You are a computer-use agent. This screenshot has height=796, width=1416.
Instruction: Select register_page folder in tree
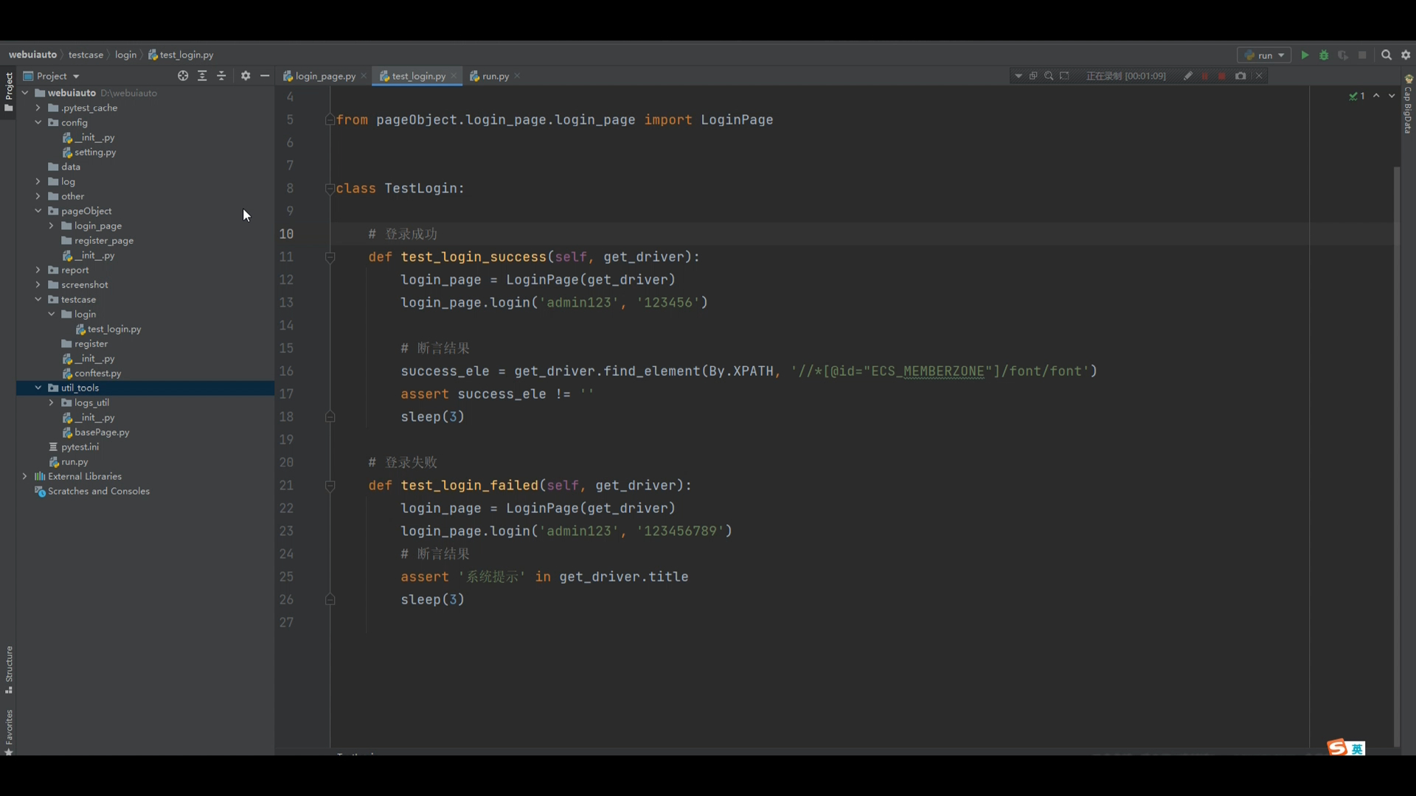(97, 240)
